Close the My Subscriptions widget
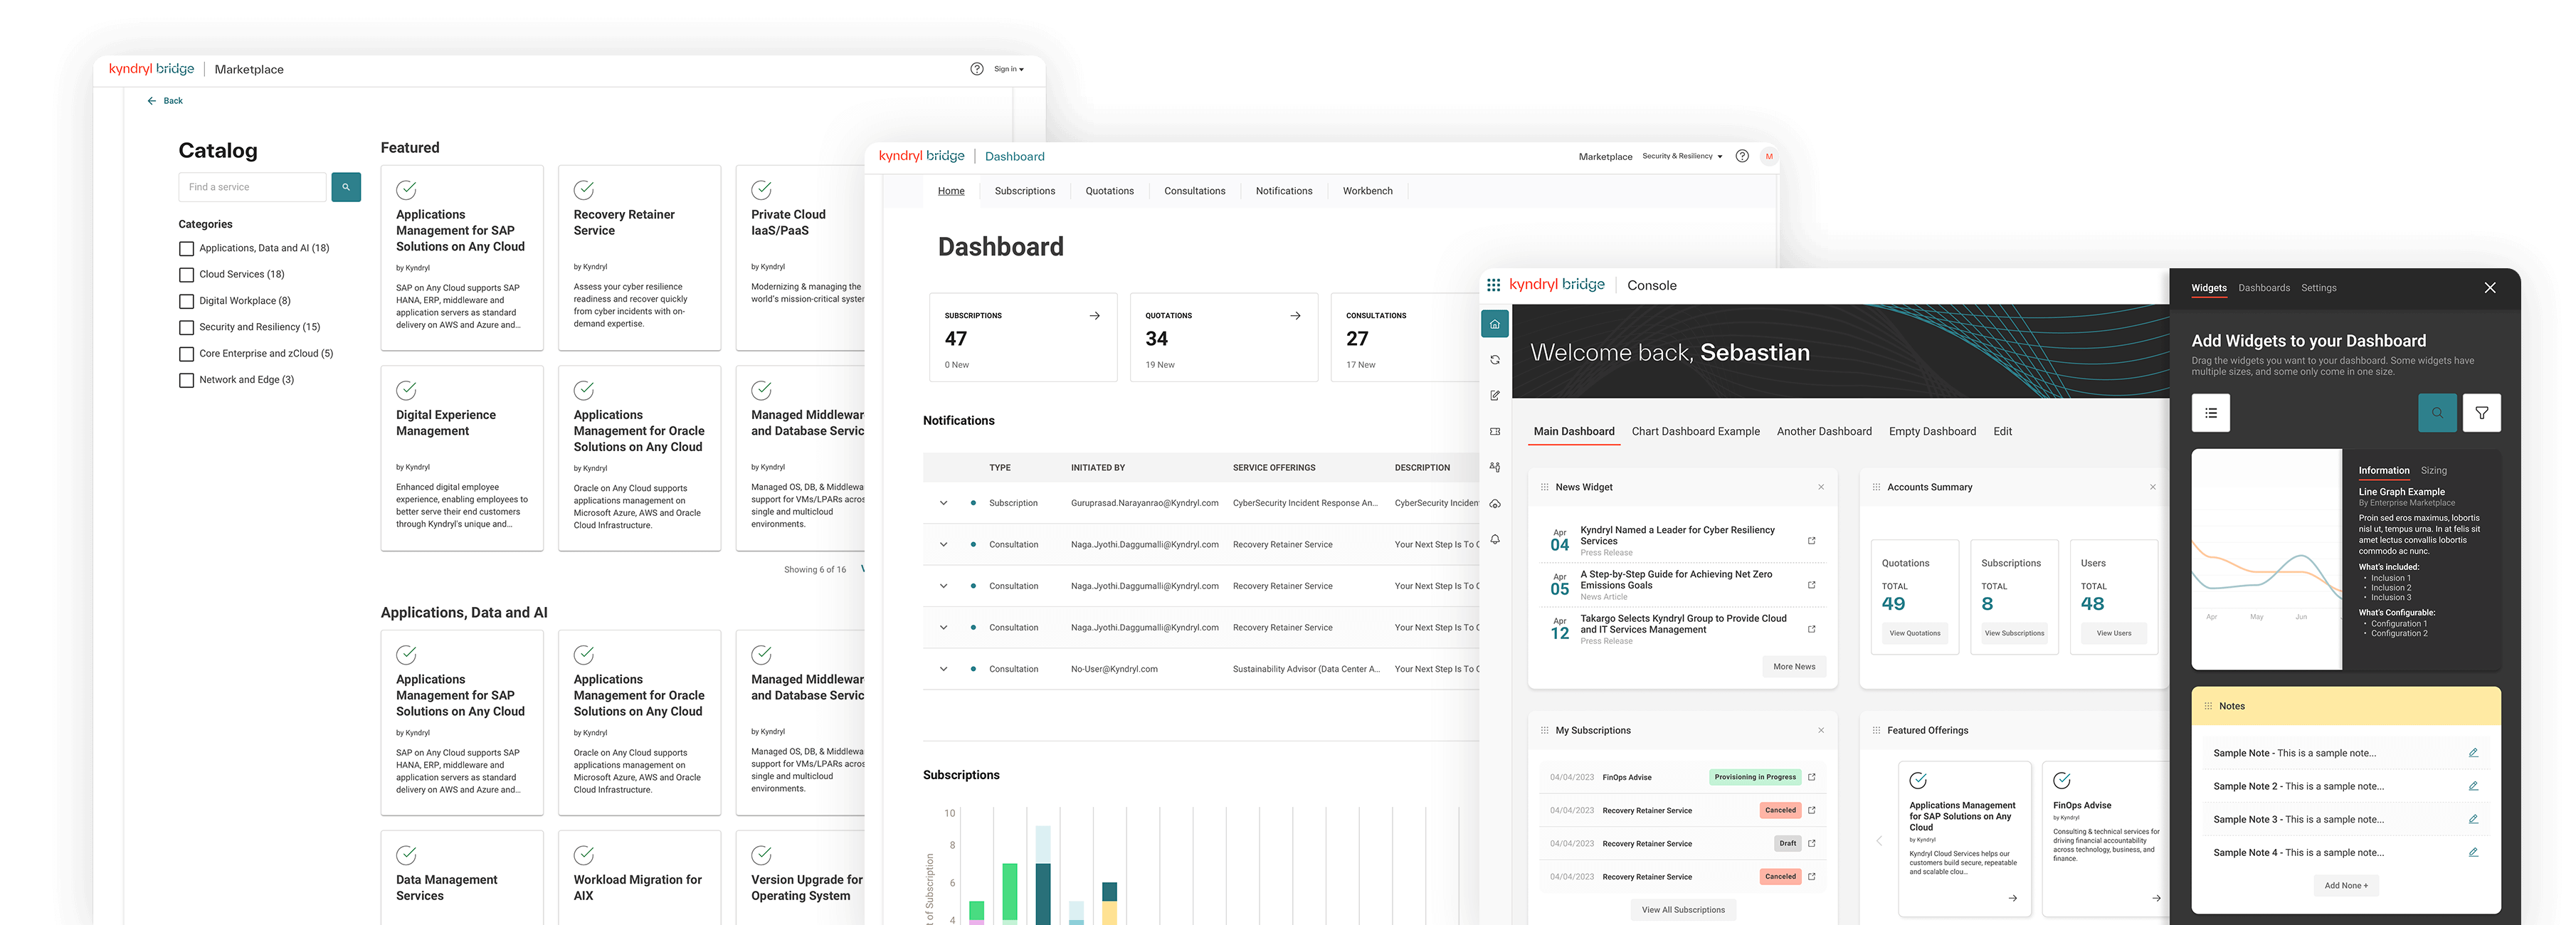The image size is (2576, 925). click(1821, 730)
